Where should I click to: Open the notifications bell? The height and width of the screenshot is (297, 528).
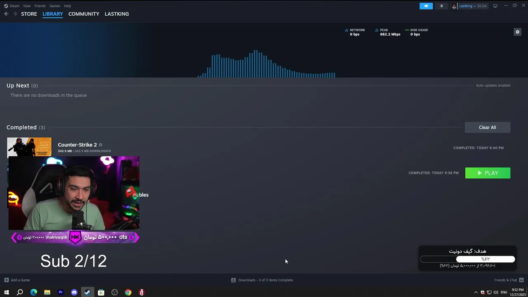click(441, 6)
